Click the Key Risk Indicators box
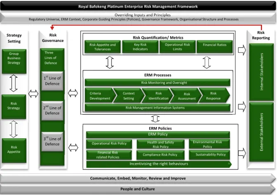The width and height of the screenshot is (277, 195). tap(140, 47)
